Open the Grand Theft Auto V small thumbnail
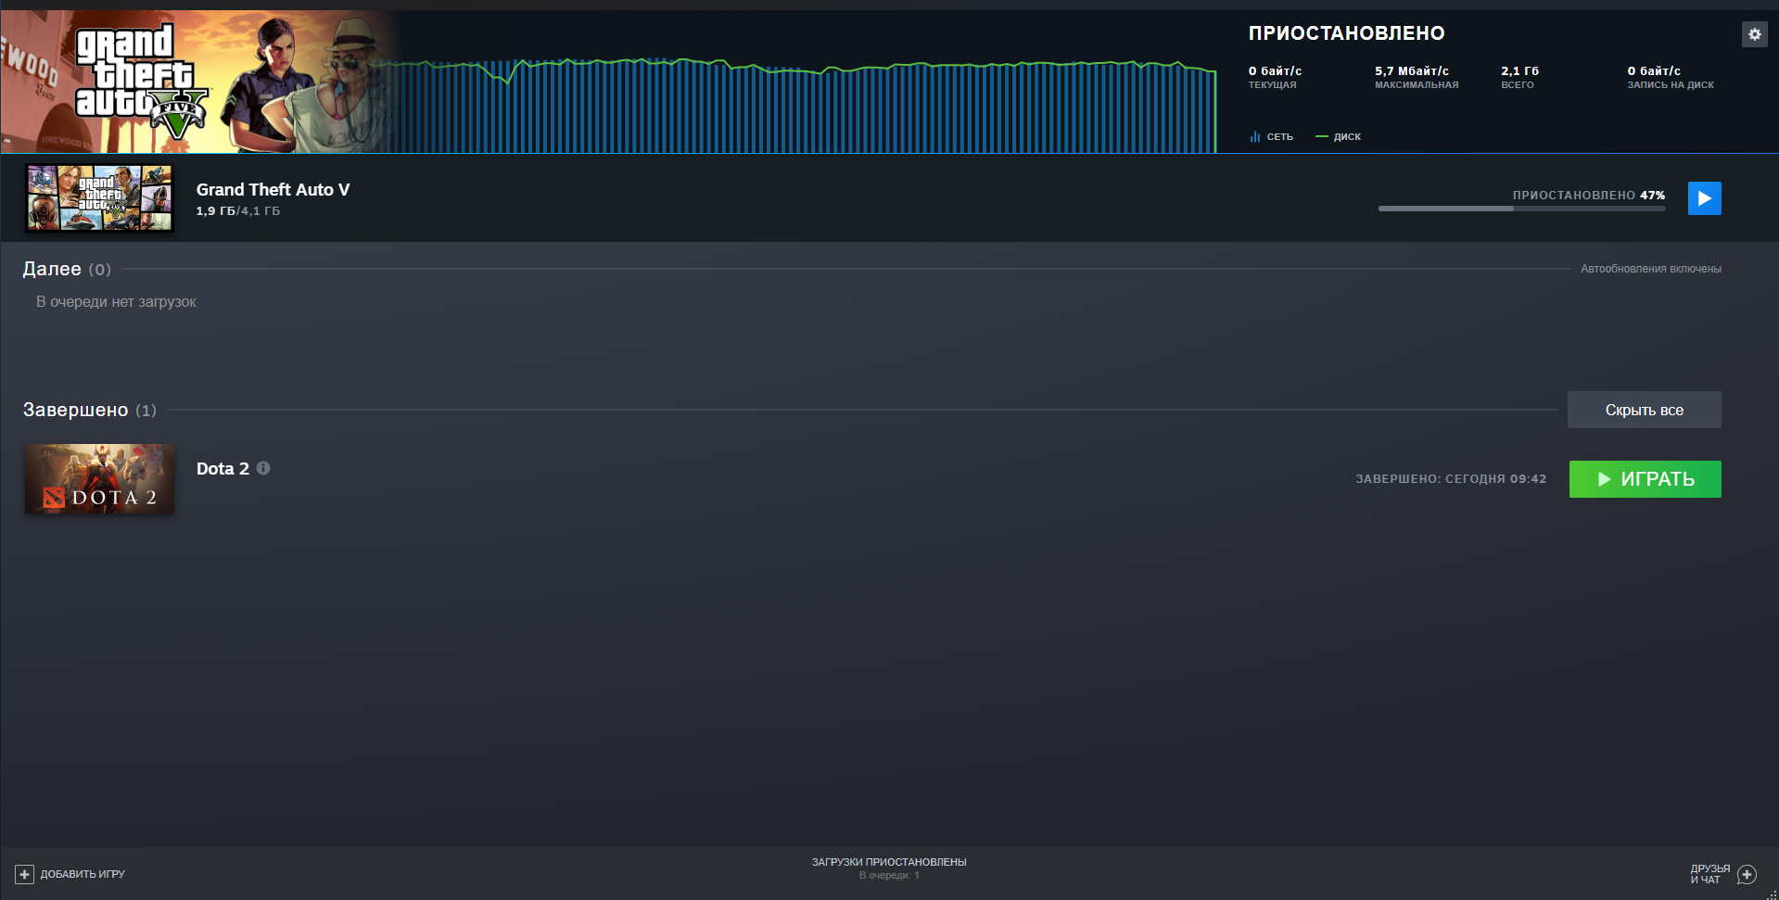The image size is (1779, 900). (x=99, y=198)
